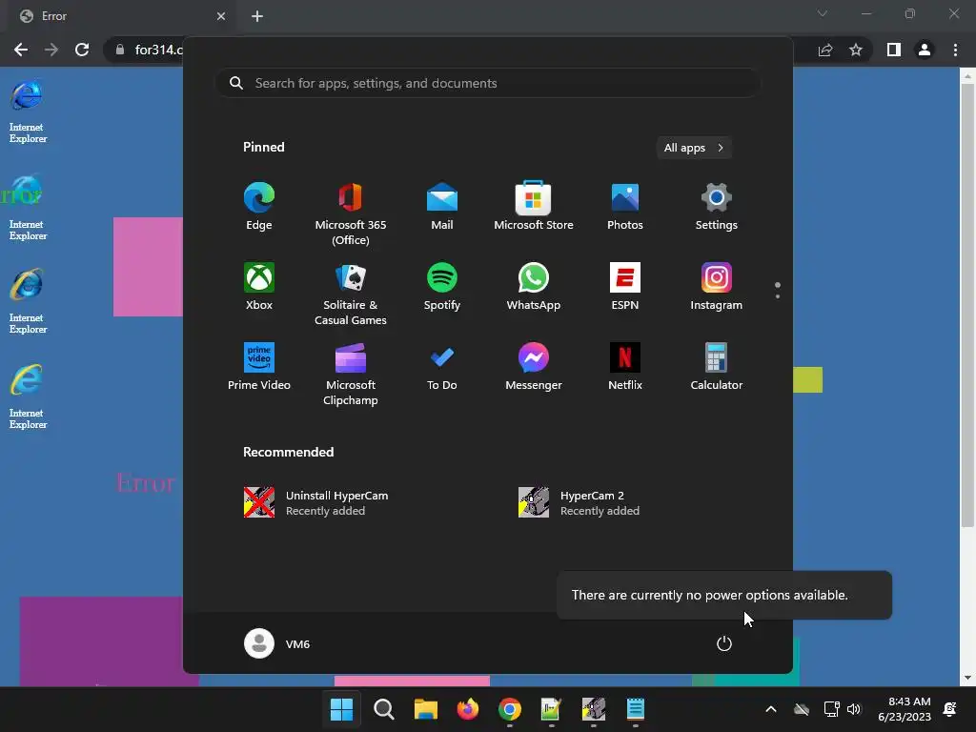Open Settings from the pinned section
Image resolution: width=976 pixels, height=732 pixels.
pyautogui.click(x=717, y=207)
